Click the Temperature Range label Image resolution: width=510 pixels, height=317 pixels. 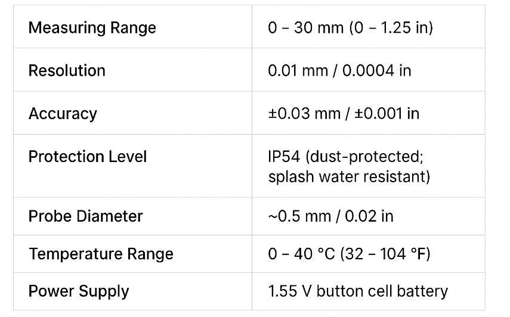point(101,254)
